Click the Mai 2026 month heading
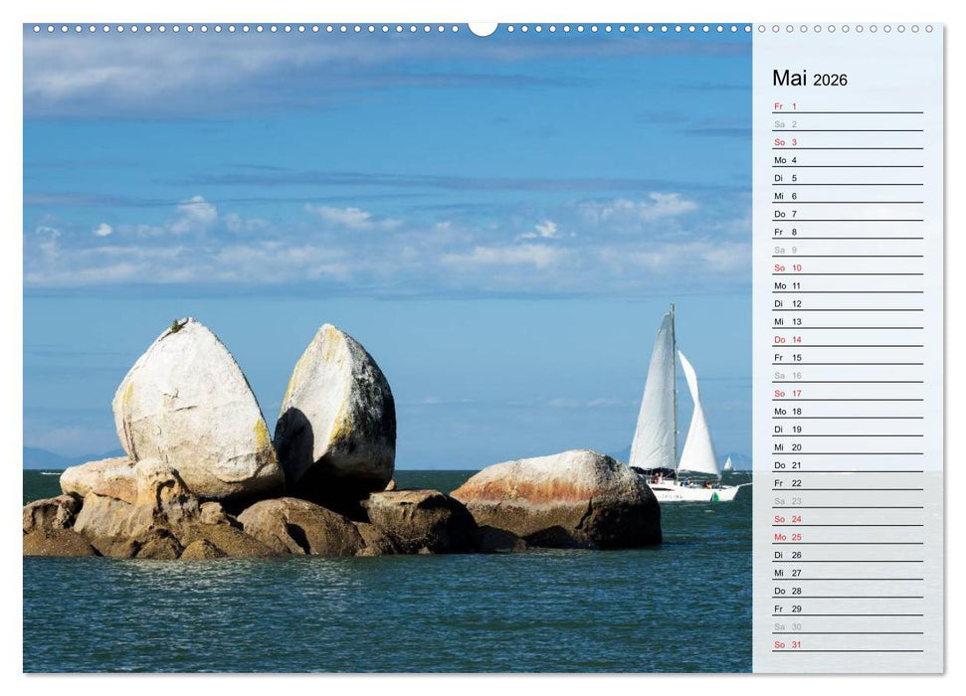Screen dimensions: 966x696 [811, 80]
